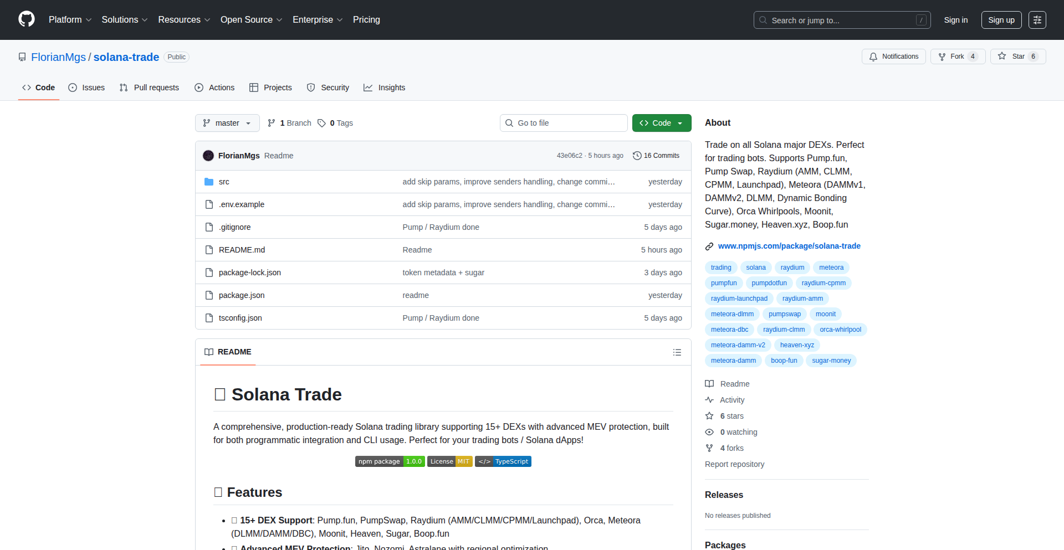1064x550 pixels.
Task: Click the .gitignore file icon
Action: point(209,227)
